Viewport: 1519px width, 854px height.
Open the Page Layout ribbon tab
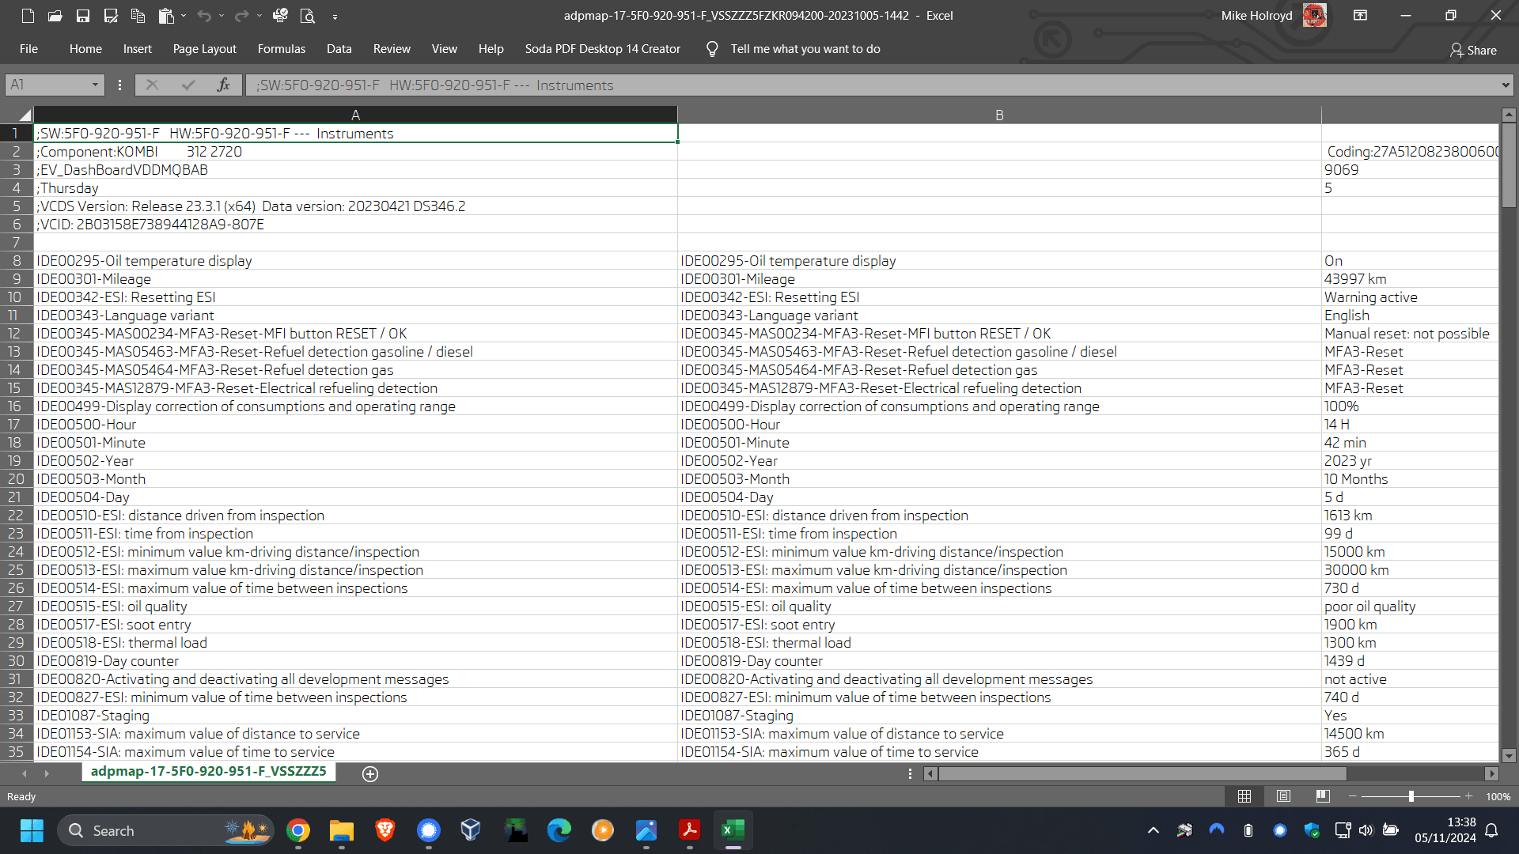204,49
